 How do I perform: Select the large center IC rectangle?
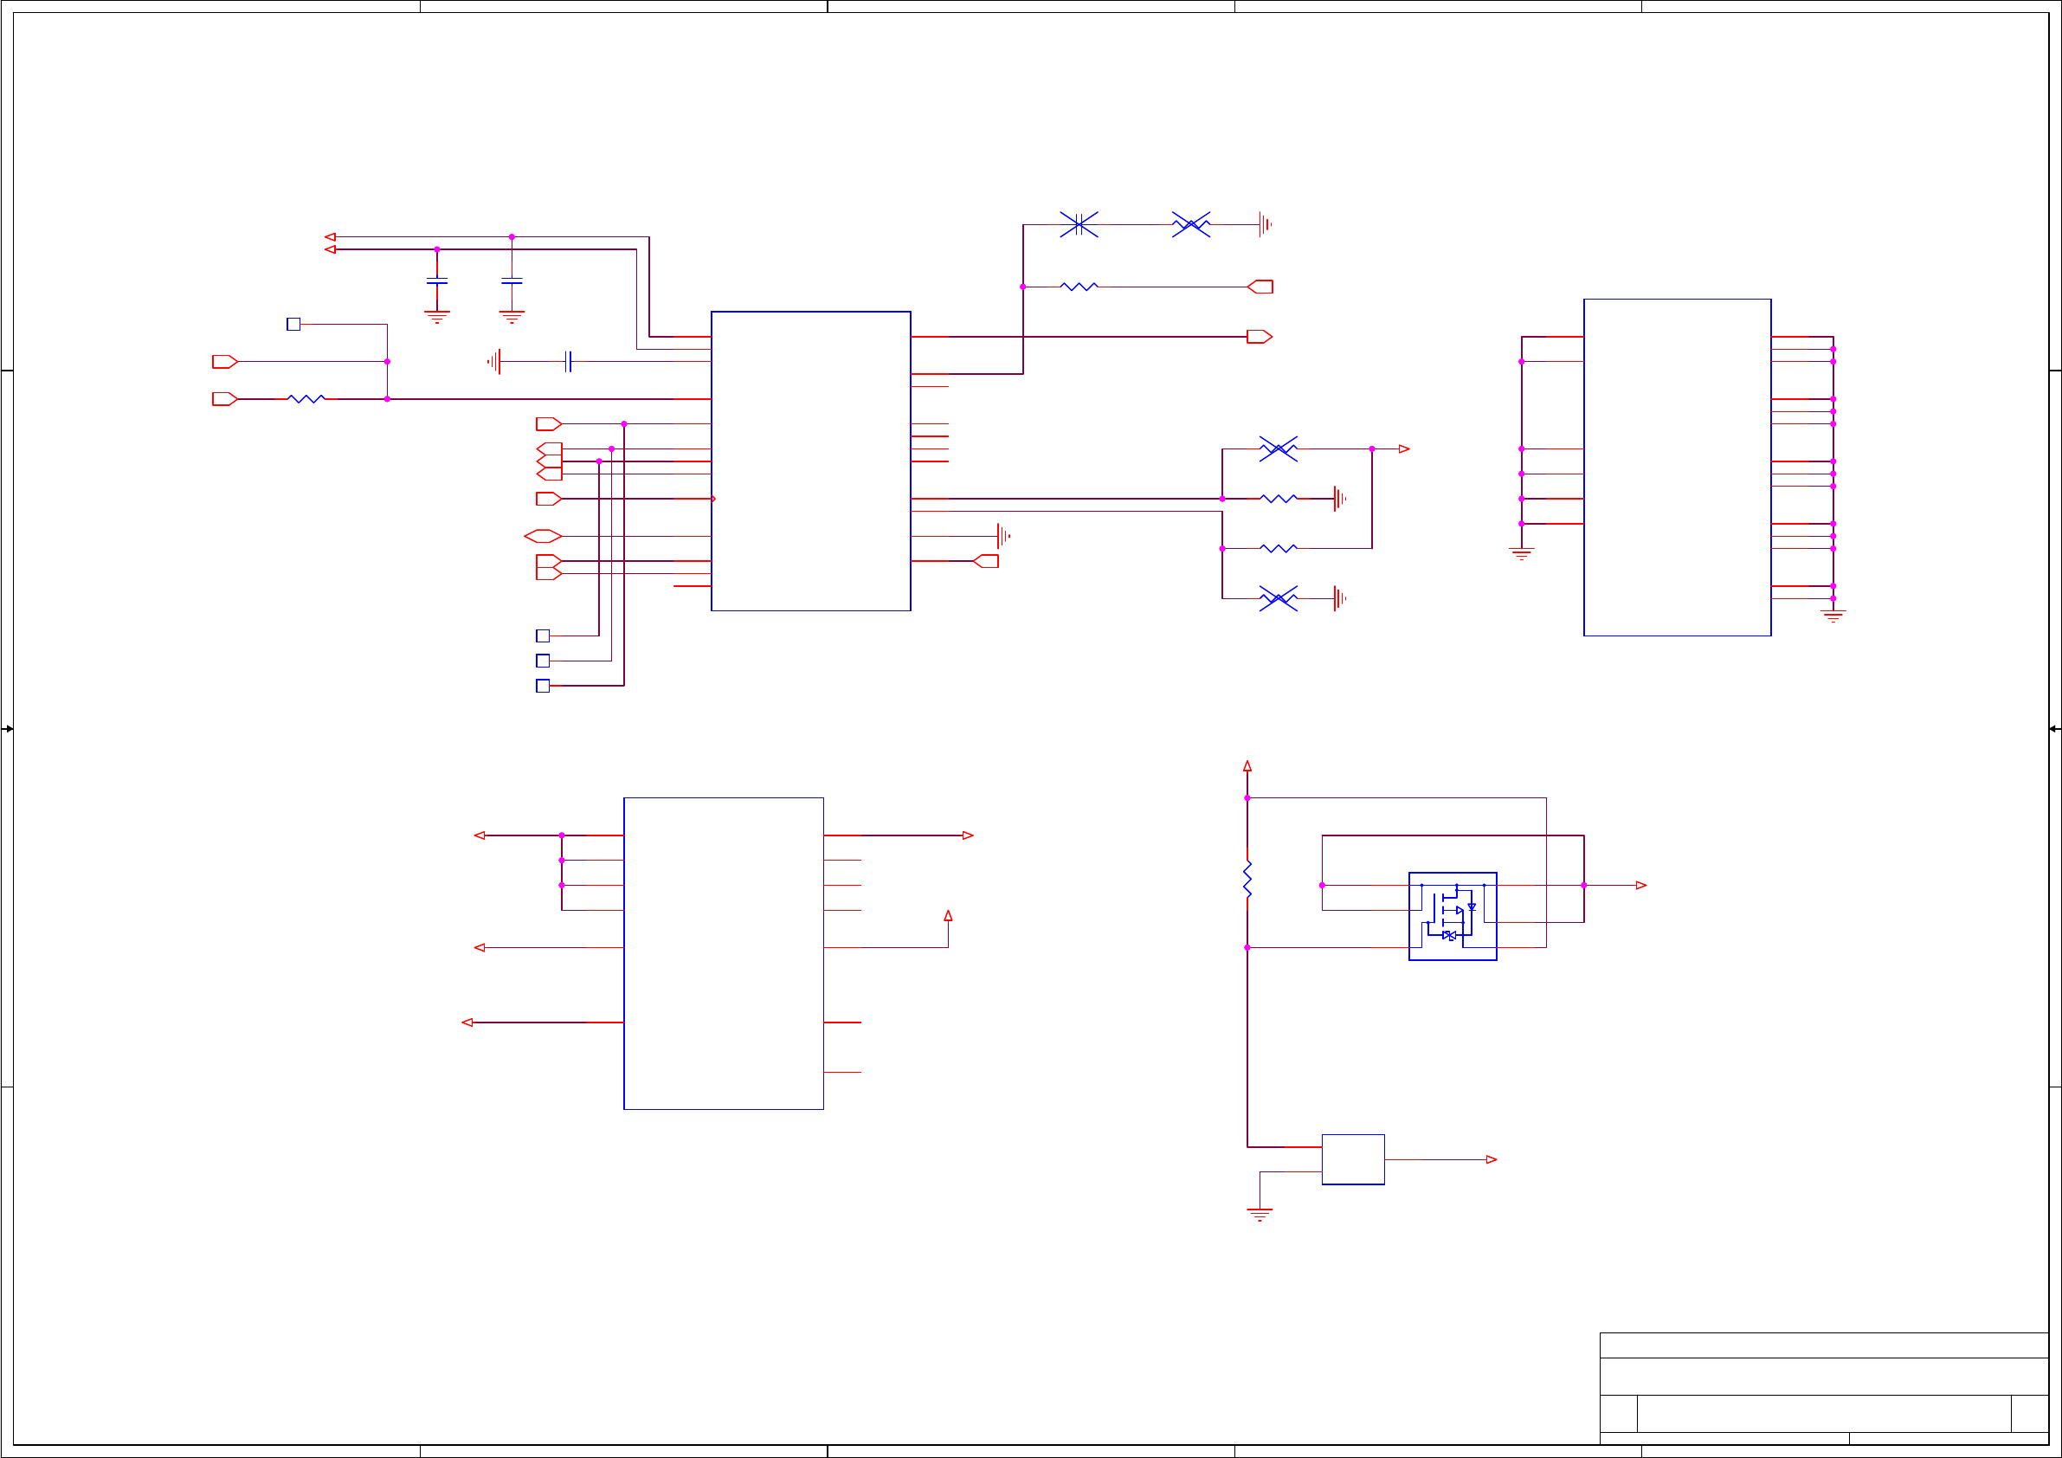click(810, 461)
